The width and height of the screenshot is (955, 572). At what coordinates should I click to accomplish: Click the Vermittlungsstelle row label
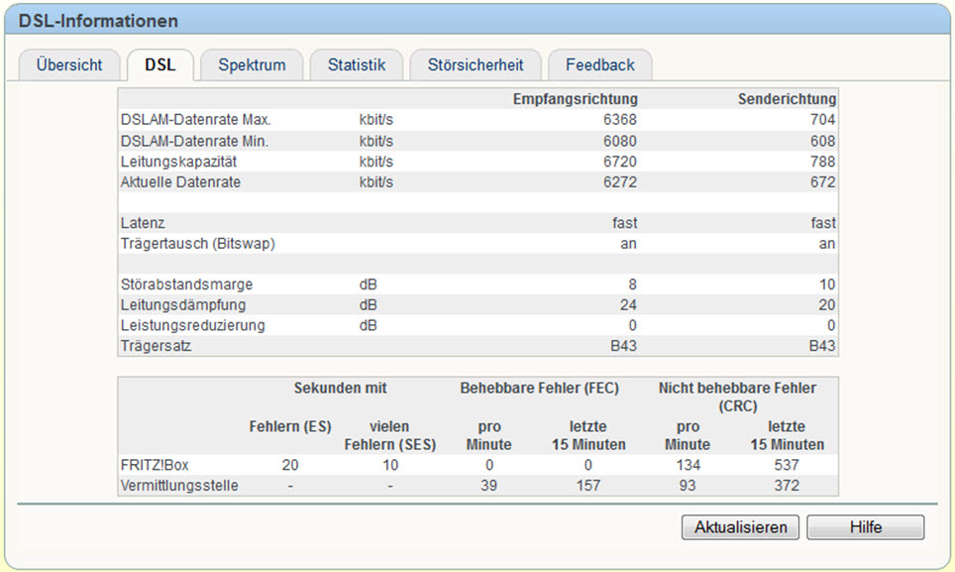point(179,486)
